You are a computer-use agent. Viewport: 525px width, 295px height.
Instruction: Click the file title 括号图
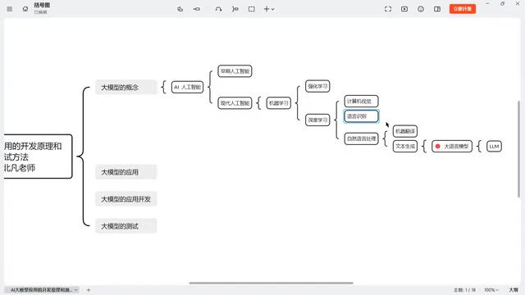(x=42, y=5)
